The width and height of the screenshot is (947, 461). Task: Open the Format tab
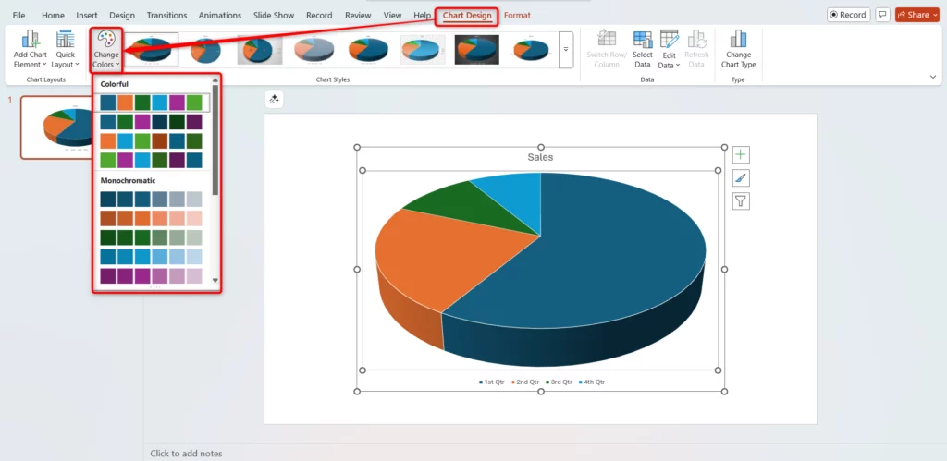517,16
